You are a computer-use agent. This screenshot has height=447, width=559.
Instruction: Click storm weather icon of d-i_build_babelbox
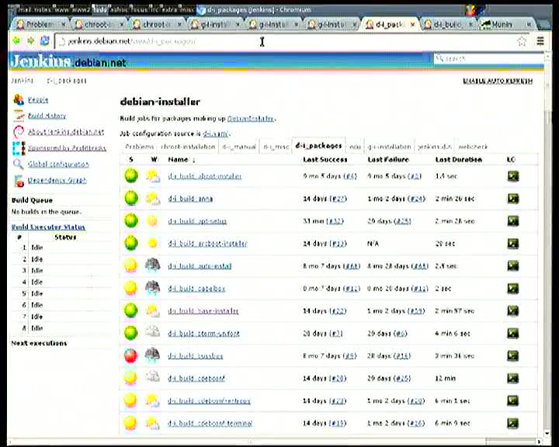click(153, 288)
